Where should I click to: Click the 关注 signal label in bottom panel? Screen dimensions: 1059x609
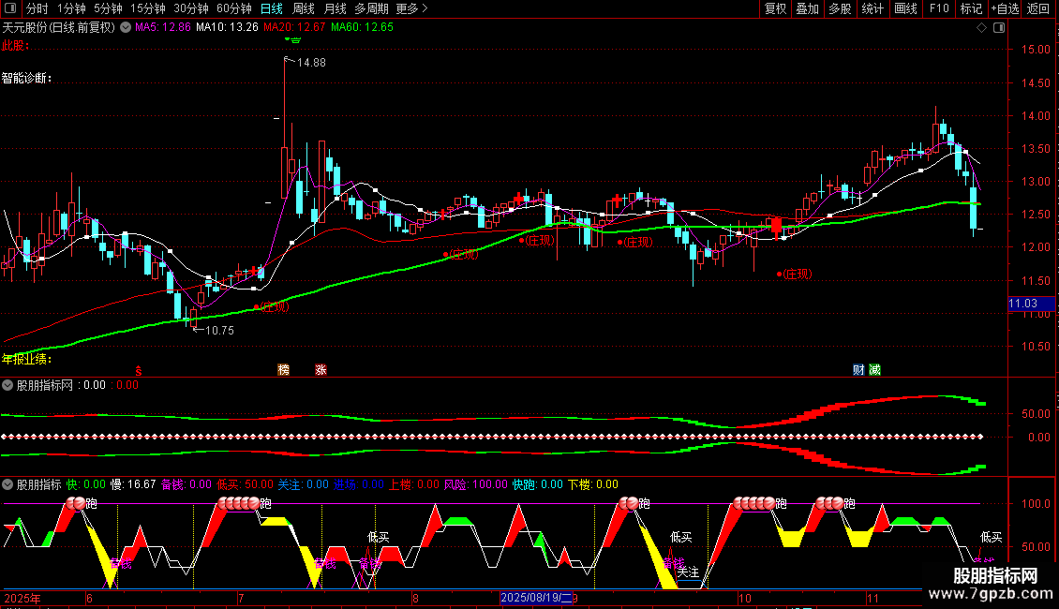click(688, 572)
